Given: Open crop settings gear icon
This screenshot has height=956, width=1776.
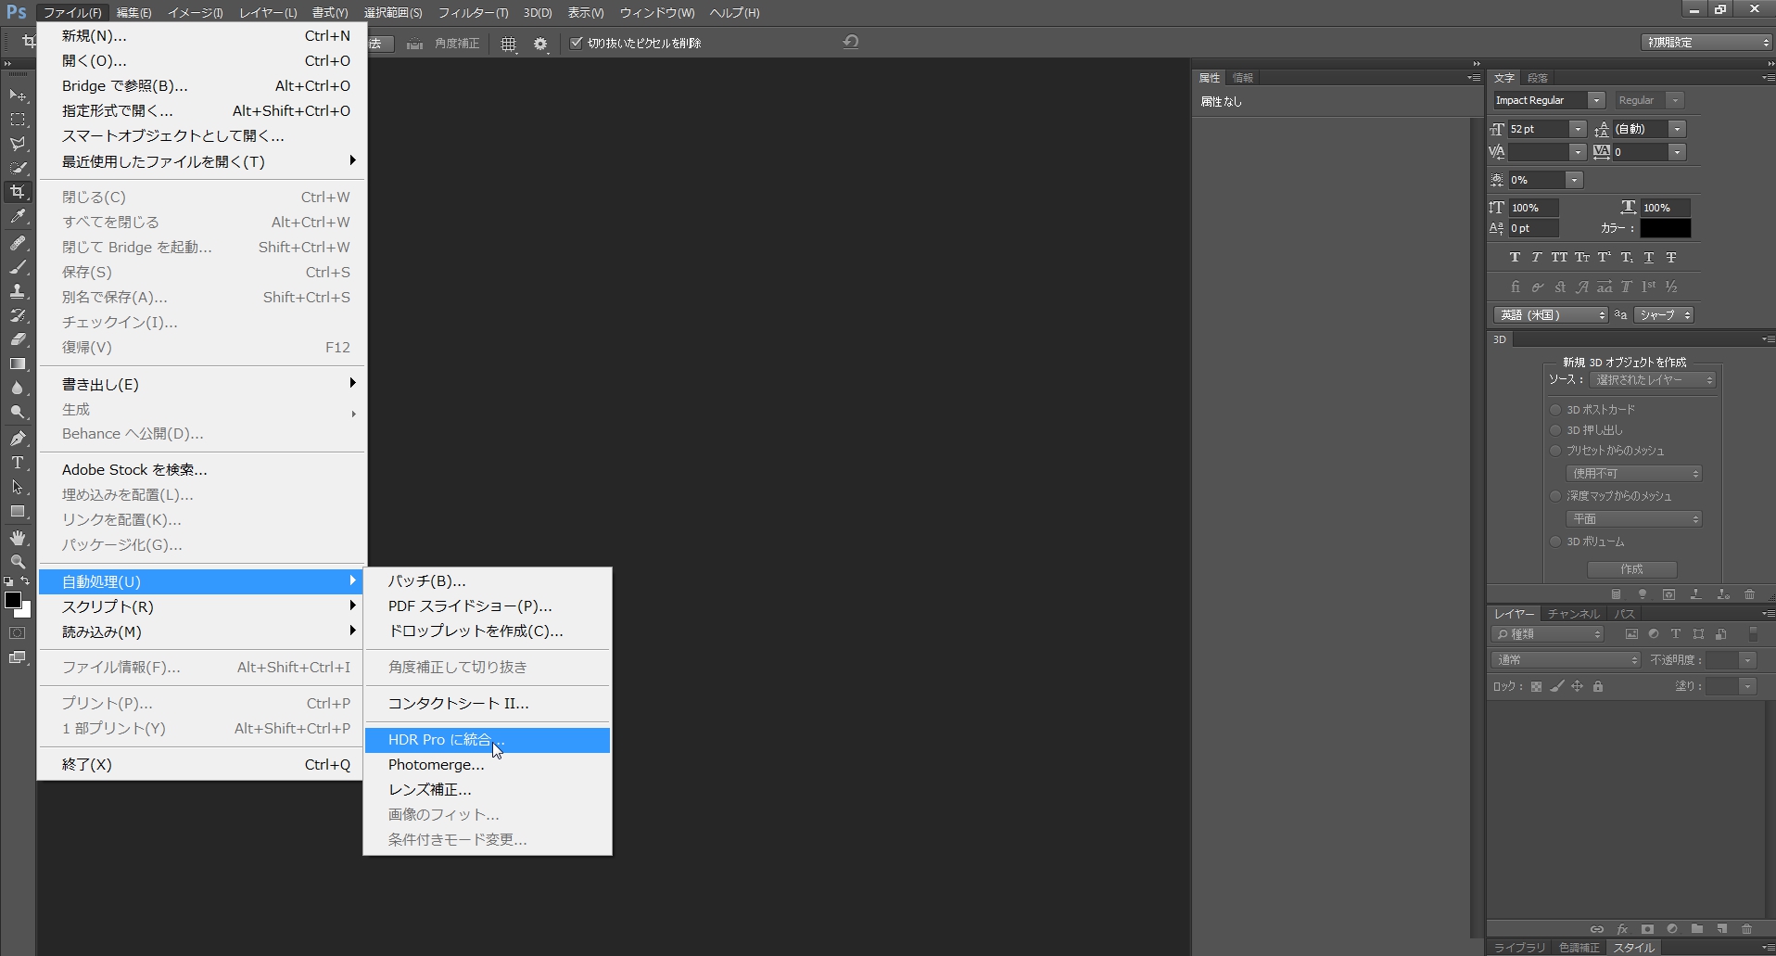Looking at the screenshot, I should (x=540, y=44).
